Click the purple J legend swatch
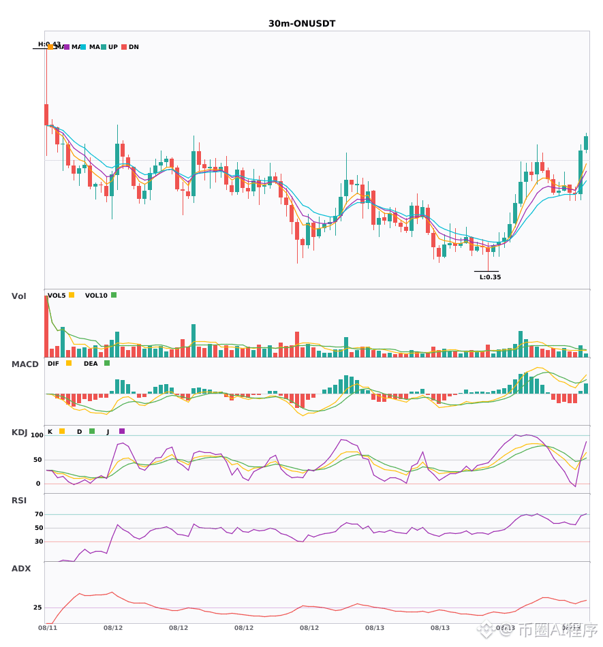The image size is (603, 647). [122, 431]
